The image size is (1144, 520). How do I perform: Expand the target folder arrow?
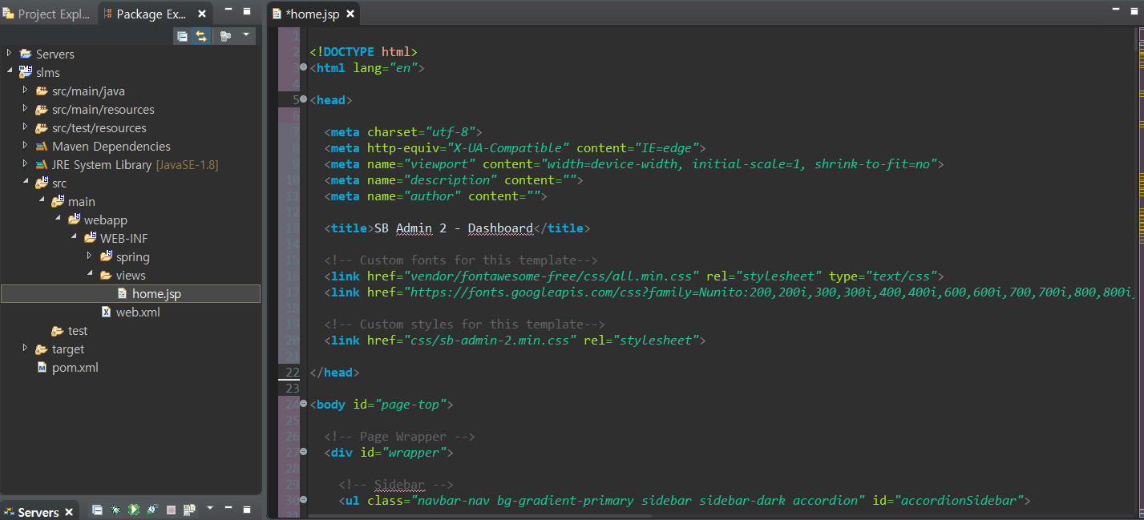pos(25,348)
